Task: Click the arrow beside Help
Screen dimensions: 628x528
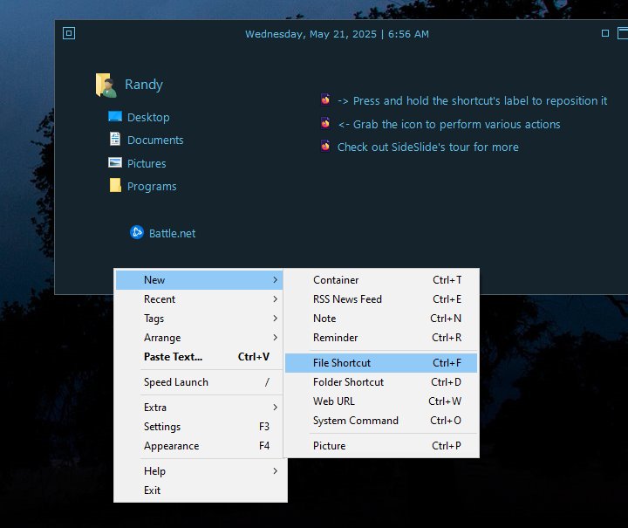Action: tap(275, 471)
